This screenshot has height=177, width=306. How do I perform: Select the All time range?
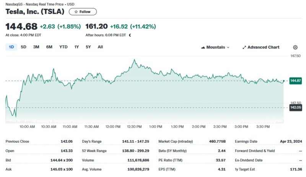[100, 47]
